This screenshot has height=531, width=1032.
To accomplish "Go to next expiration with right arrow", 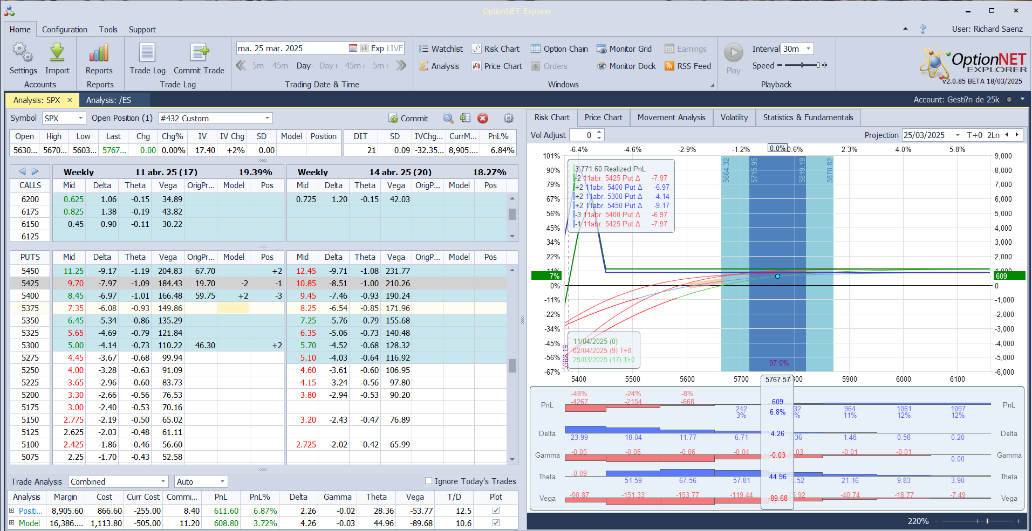I will coord(35,171).
